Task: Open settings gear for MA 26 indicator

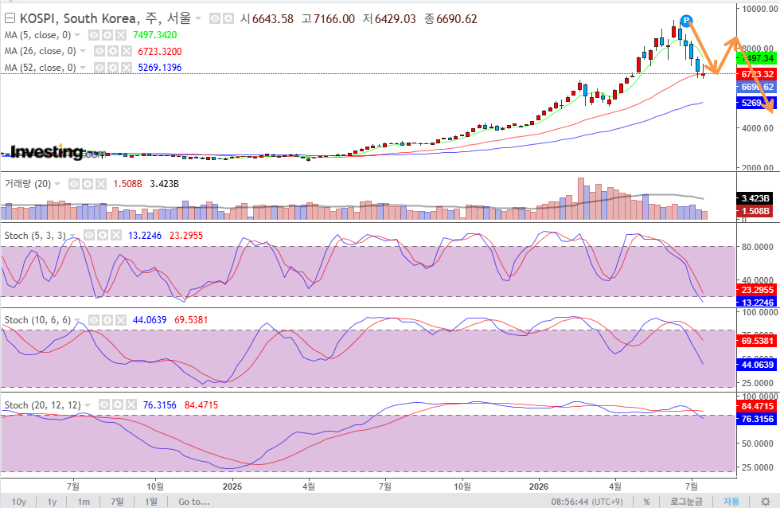Action: (x=113, y=51)
